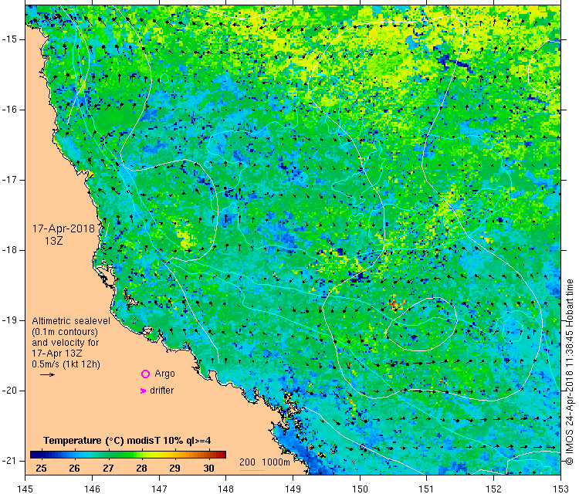
Task: Click the 'Altimetric sealevel' caption text
Action: [x=71, y=321]
